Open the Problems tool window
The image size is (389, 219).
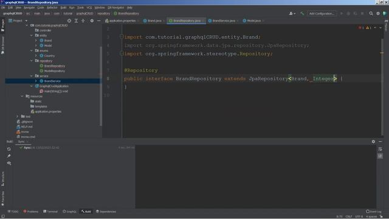[31, 212]
